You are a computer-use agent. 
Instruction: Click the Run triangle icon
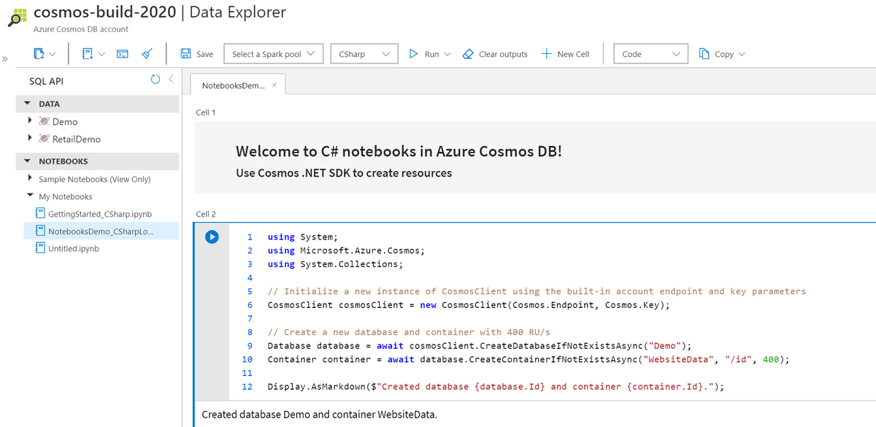click(x=413, y=54)
